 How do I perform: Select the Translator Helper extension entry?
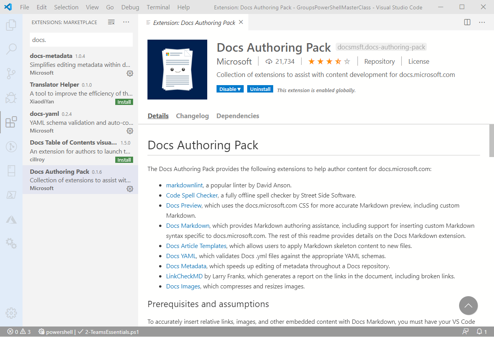point(80,93)
